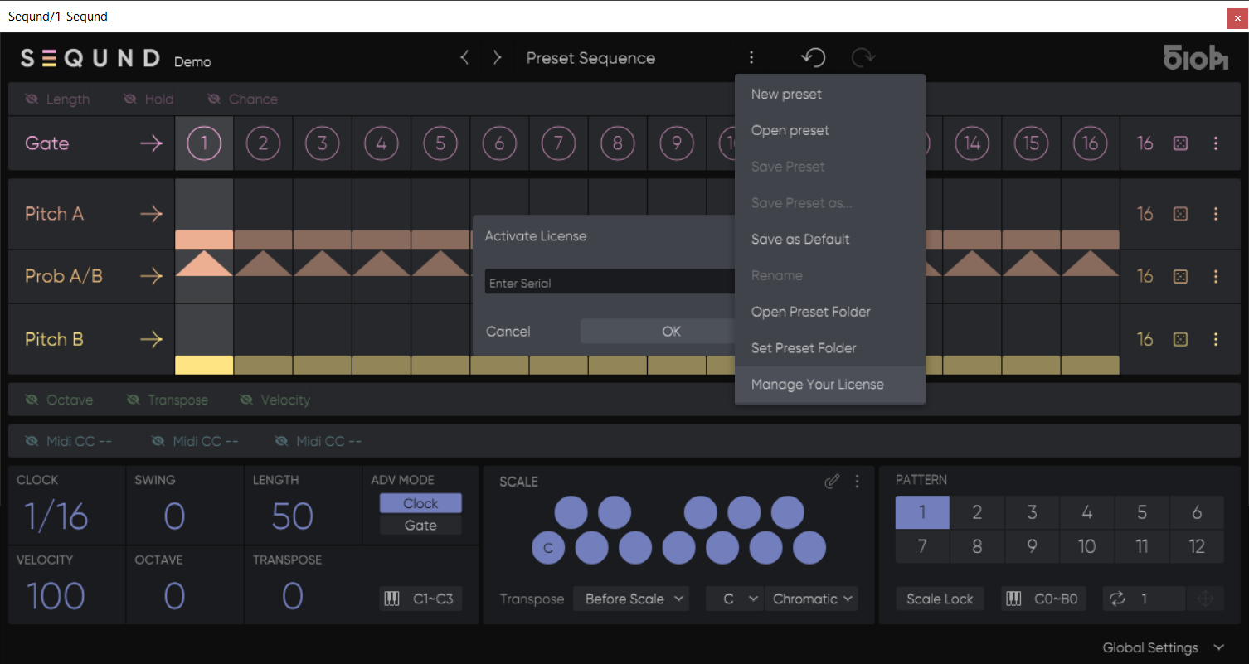
Task: Click the Scale panel link icon
Action: coord(832,482)
